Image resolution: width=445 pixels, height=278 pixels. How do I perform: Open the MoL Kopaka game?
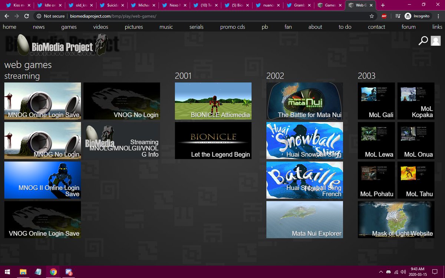click(x=416, y=101)
